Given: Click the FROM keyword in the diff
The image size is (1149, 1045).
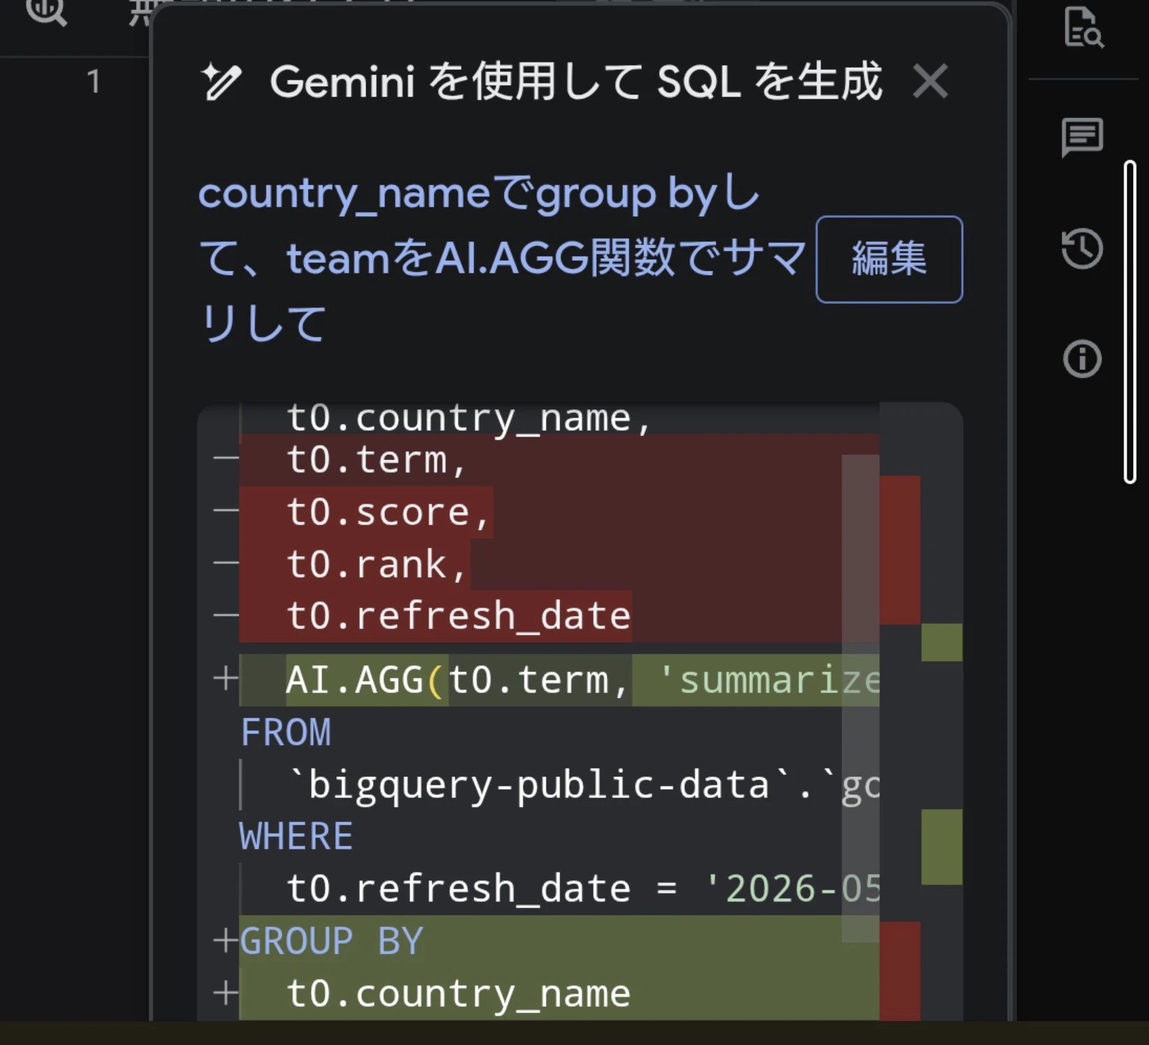Looking at the screenshot, I should point(286,732).
